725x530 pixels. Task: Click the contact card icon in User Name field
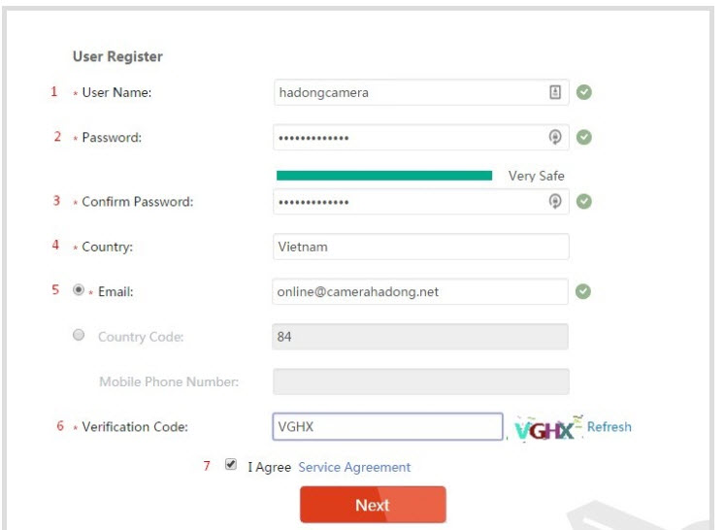click(x=555, y=92)
